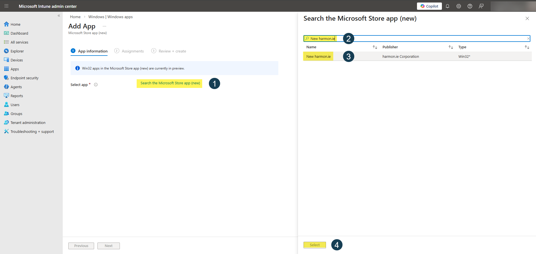536x254 pixels.
Task: Switch to the Assignments tab
Action: (x=132, y=51)
